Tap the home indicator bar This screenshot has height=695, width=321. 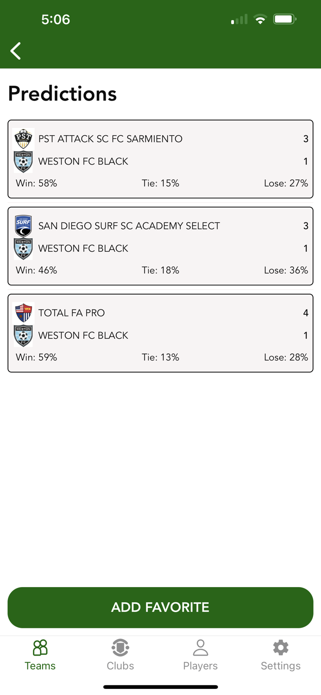(x=160, y=687)
